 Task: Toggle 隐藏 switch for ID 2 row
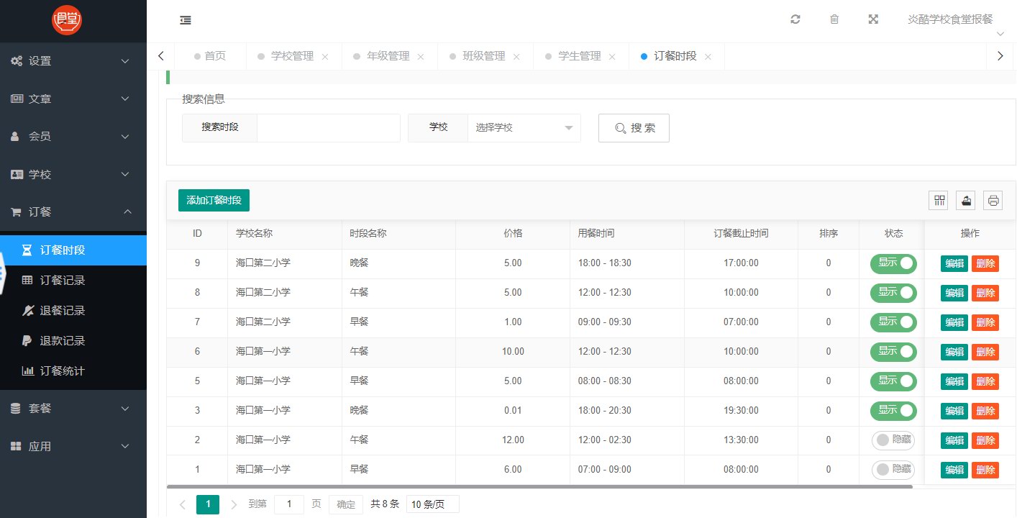pos(893,440)
